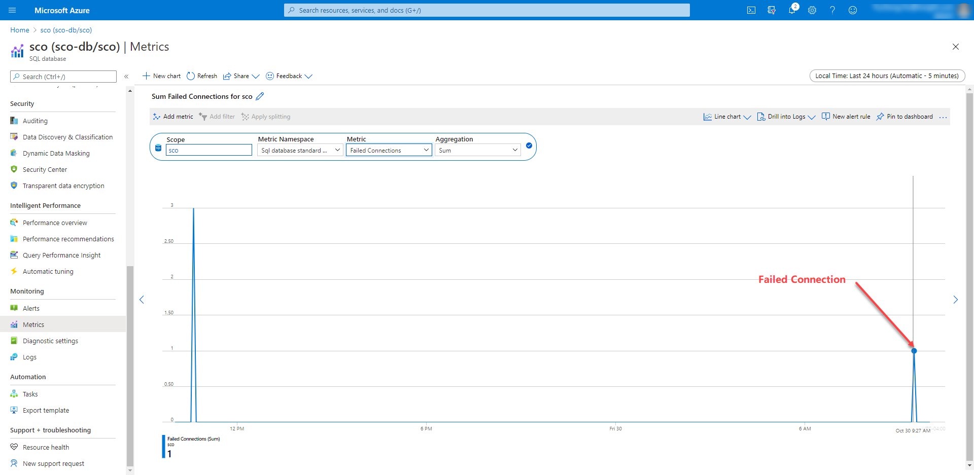Click the Add metric button
The height and width of the screenshot is (475, 974).
click(x=173, y=117)
